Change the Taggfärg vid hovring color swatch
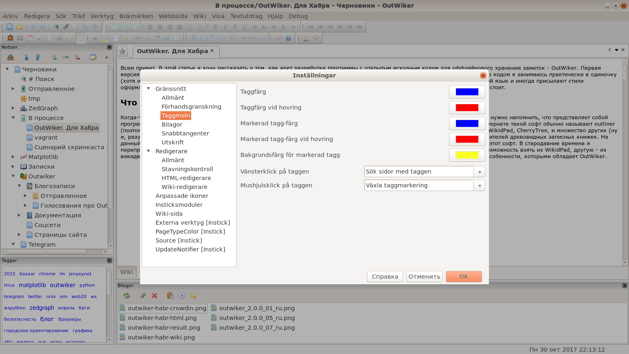This screenshot has height=354, width=629. tap(467, 107)
